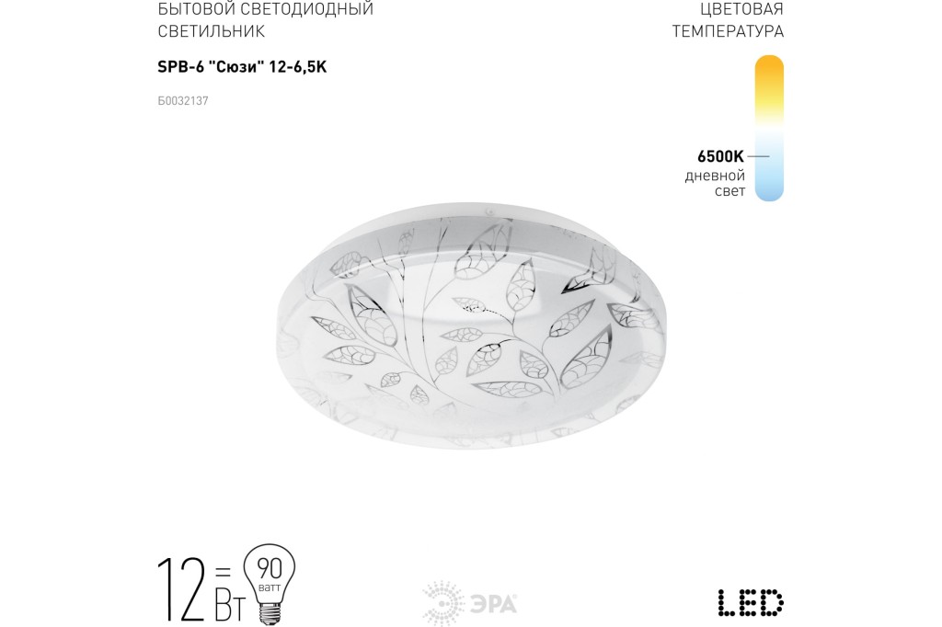Click the 90 ватт light bulb icon
942x627 pixels.
[x=270, y=583]
